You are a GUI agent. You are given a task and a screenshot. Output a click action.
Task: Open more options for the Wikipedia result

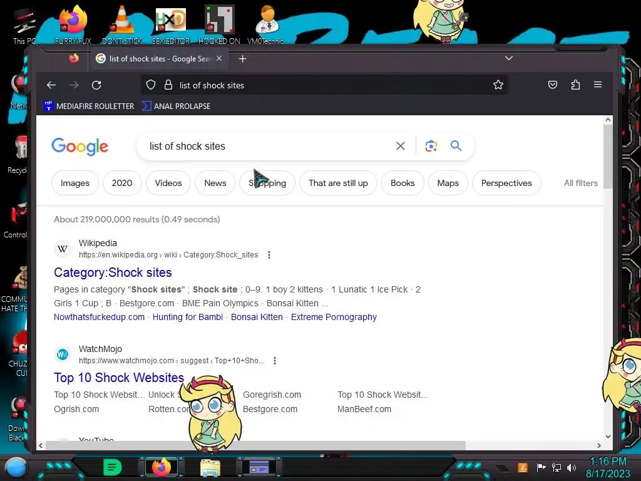click(269, 255)
